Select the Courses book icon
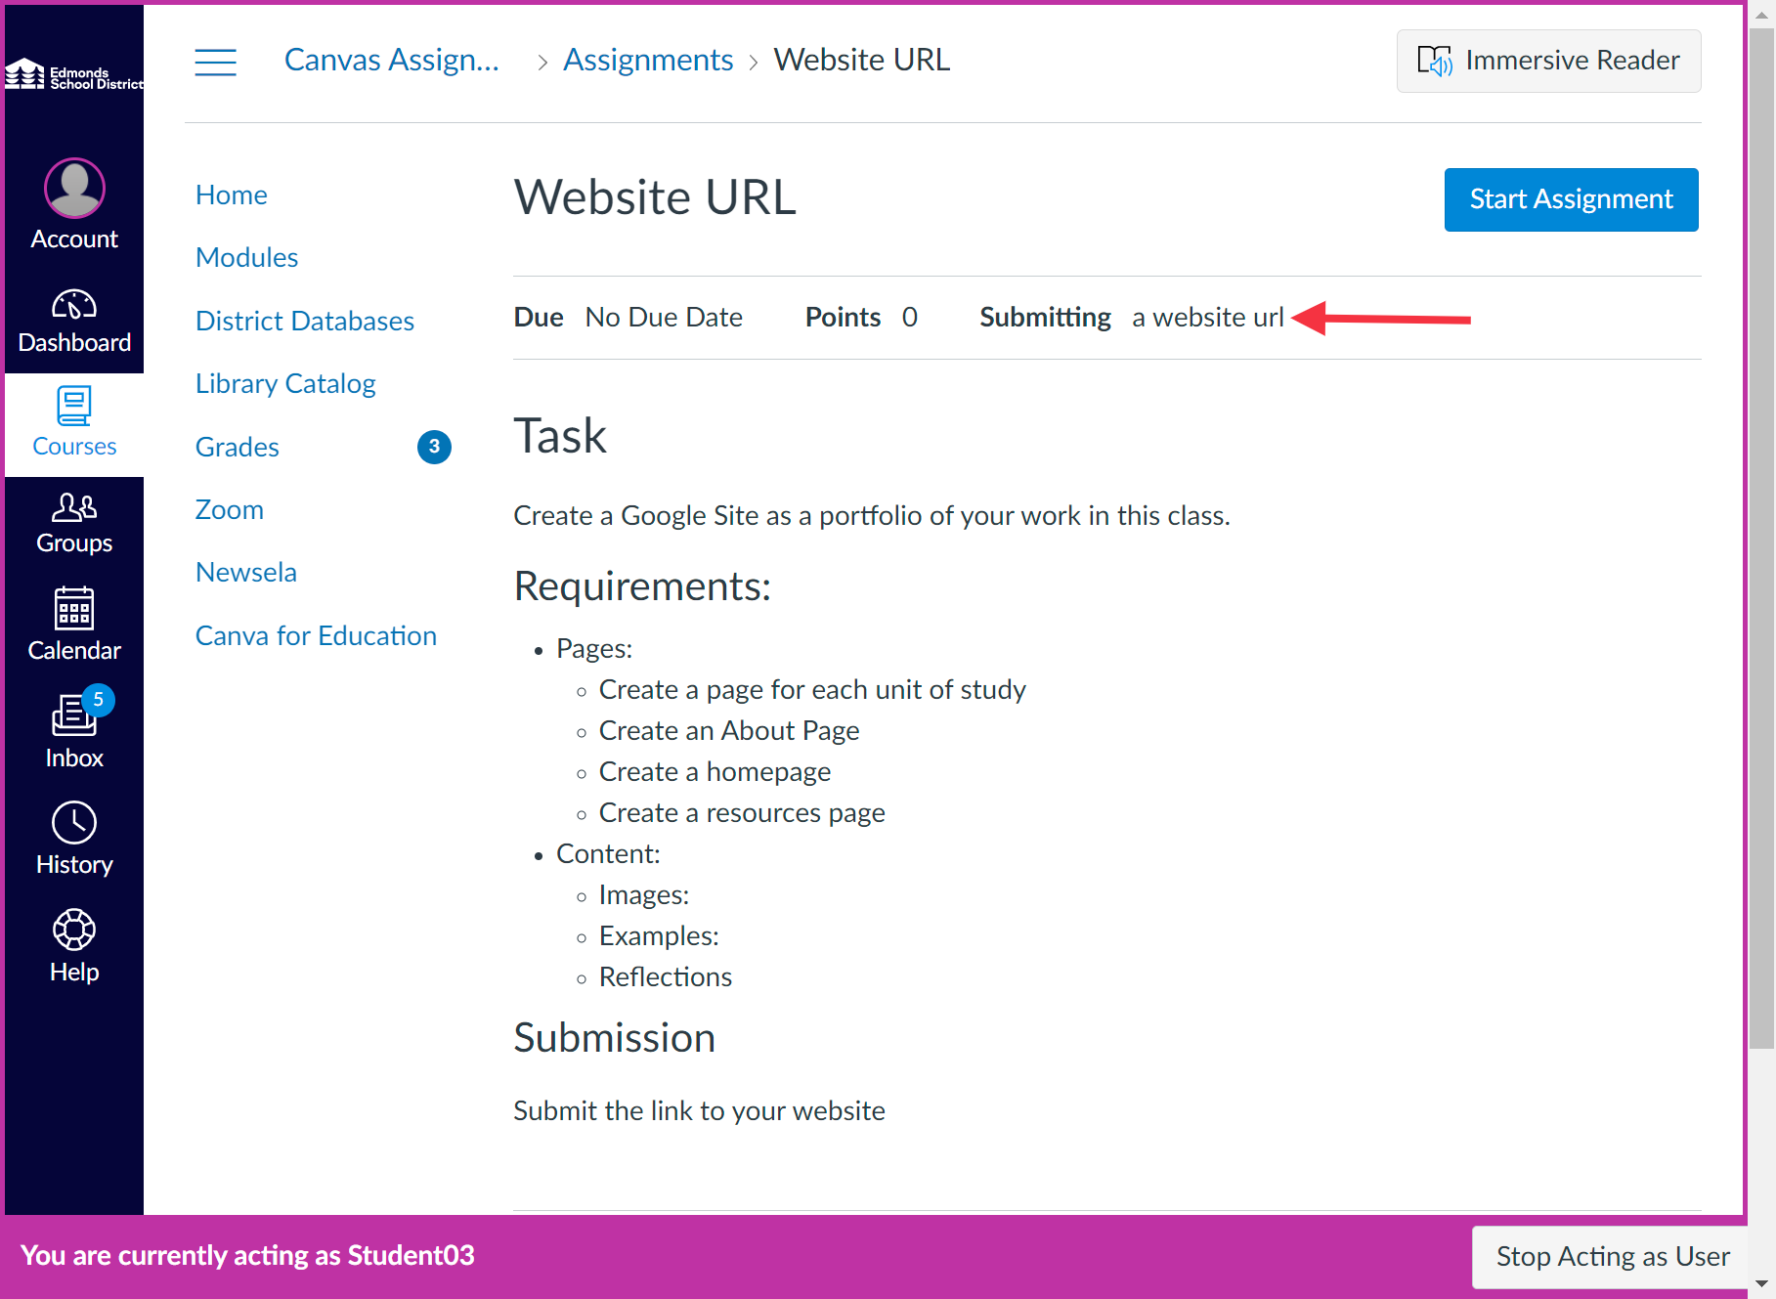Viewport: 1776px width, 1299px height. (74, 406)
